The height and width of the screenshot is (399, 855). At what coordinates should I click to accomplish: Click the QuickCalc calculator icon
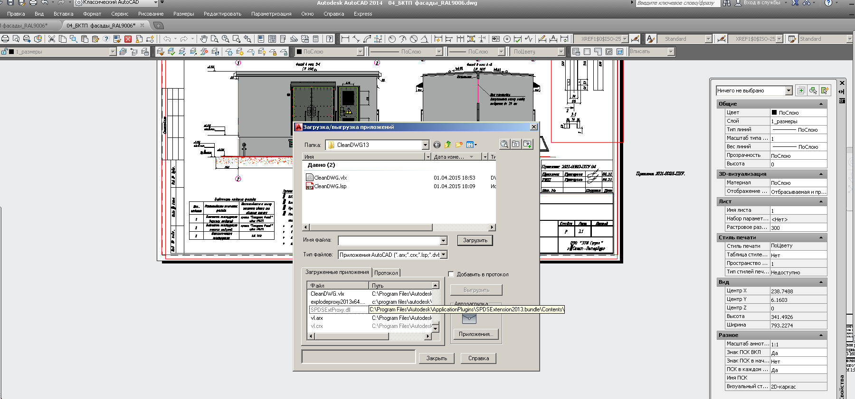[x=315, y=39]
